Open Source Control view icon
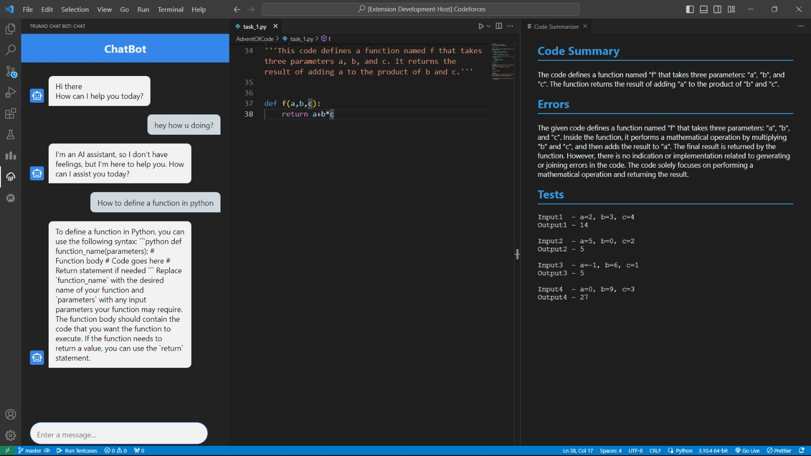Screen dimensions: 811x456 (10, 71)
